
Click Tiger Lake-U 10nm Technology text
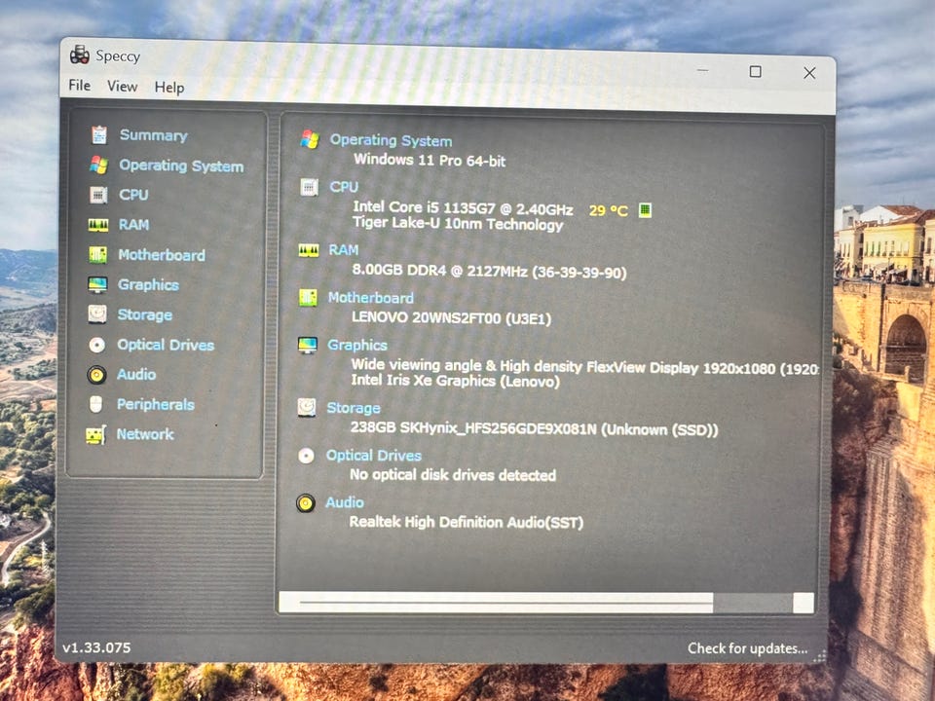point(458,224)
